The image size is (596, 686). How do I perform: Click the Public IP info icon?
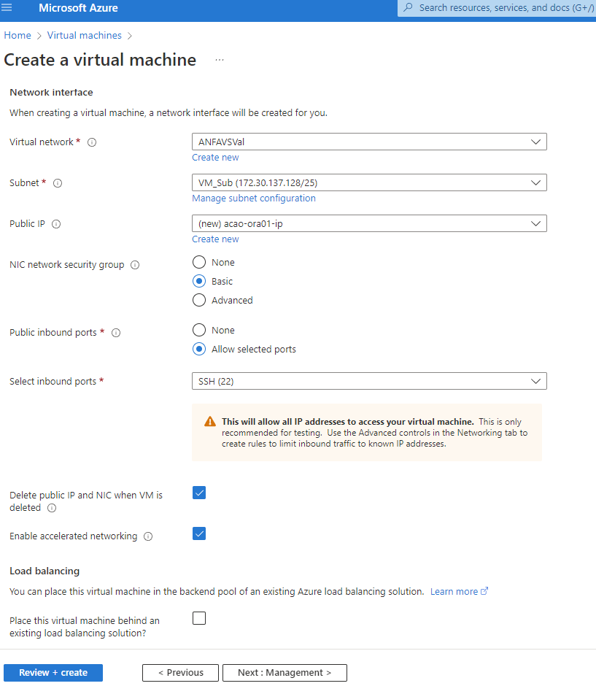tap(56, 224)
